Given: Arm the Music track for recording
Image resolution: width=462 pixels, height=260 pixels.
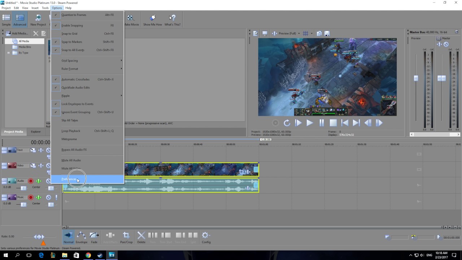Looking at the screenshot, I should coord(31,198).
